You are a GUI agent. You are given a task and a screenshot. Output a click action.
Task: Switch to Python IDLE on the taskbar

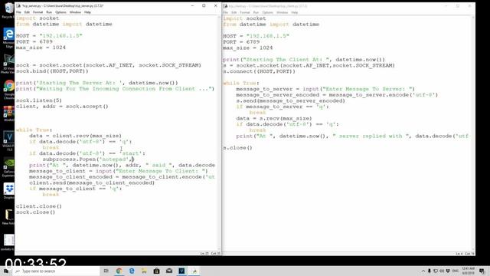pos(194,271)
